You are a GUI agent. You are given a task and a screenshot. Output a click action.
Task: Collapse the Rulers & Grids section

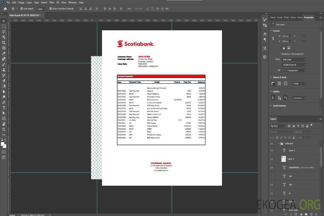[271, 77]
